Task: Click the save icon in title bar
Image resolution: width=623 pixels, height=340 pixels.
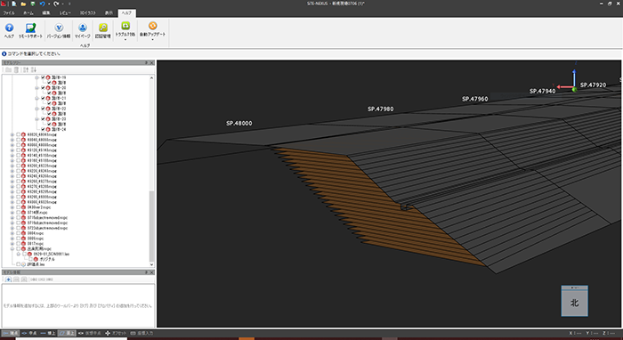Action: click(33, 4)
